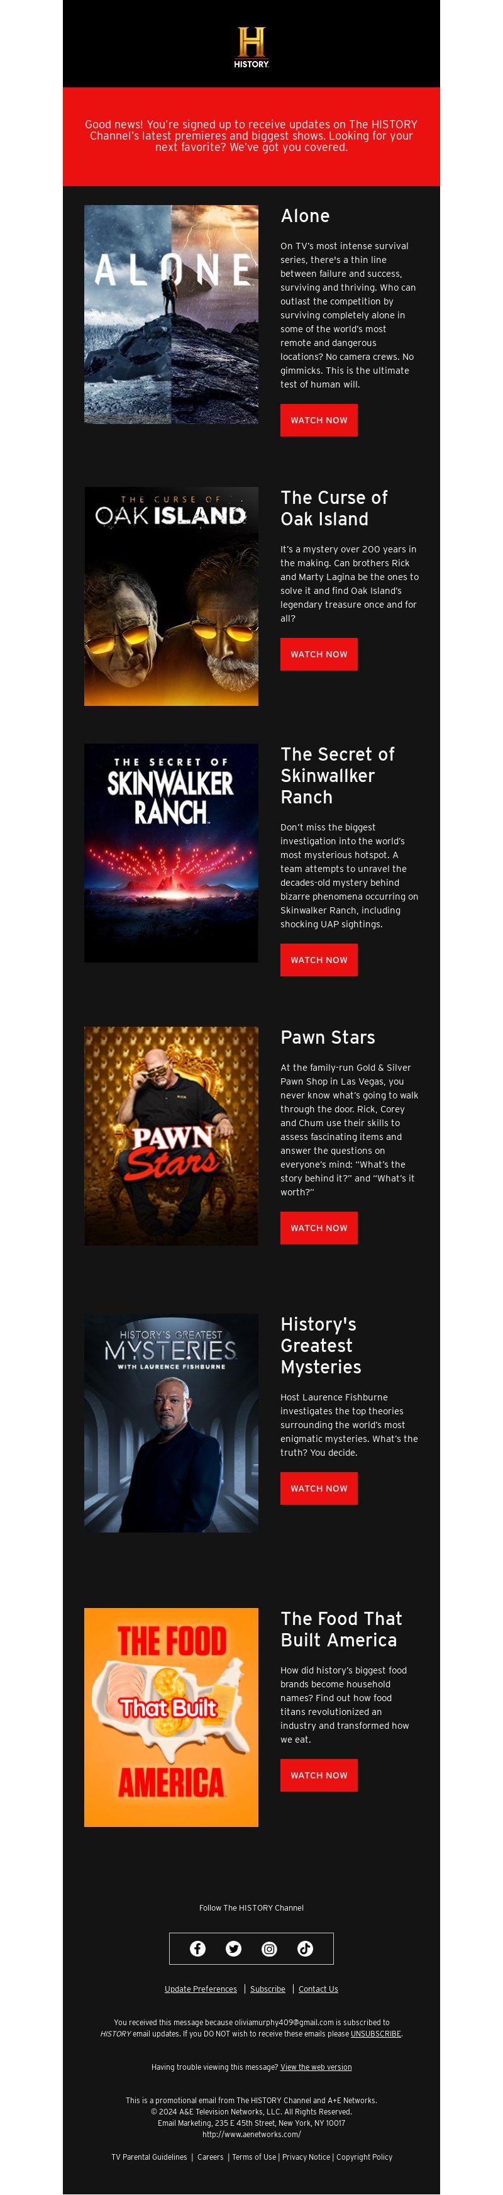Open the Twitter social icon

pos(233,1949)
